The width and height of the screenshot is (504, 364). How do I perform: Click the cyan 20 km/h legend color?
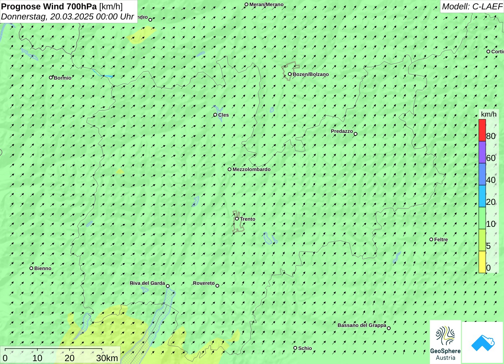[x=482, y=196]
